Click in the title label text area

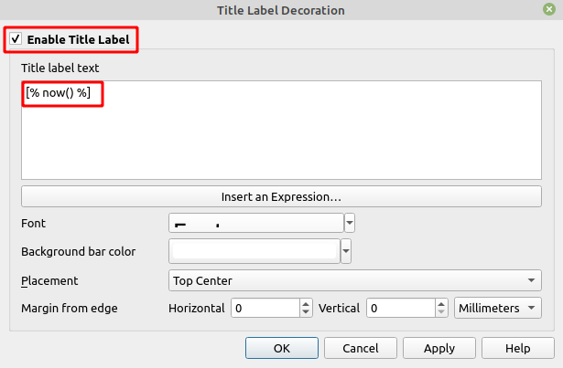point(280,137)
